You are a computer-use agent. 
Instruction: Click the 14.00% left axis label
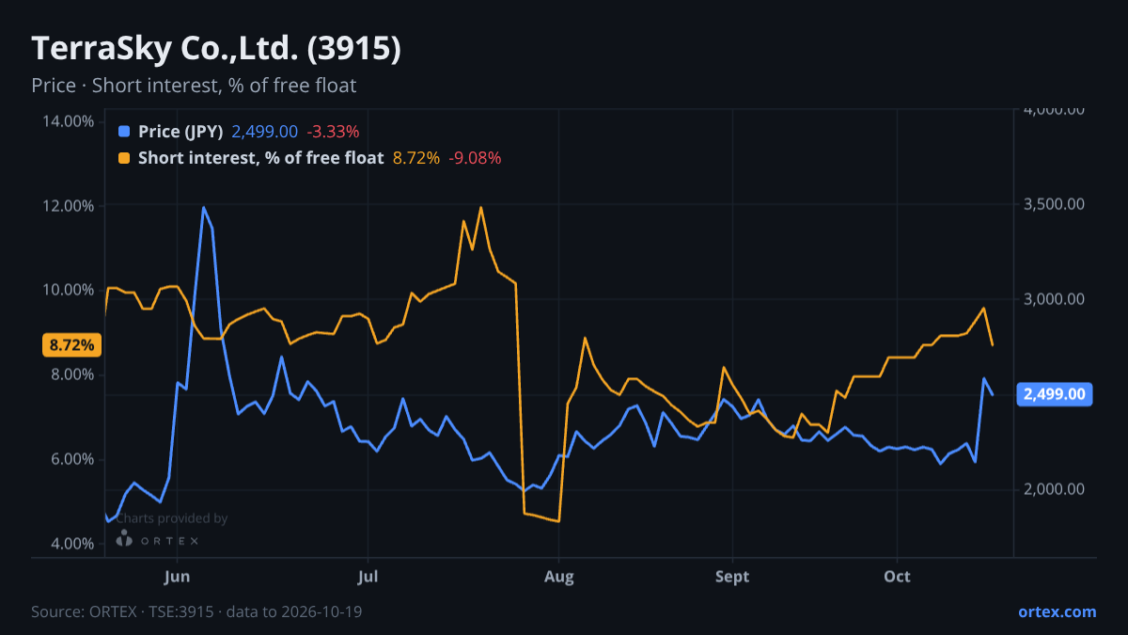(68, 120)
